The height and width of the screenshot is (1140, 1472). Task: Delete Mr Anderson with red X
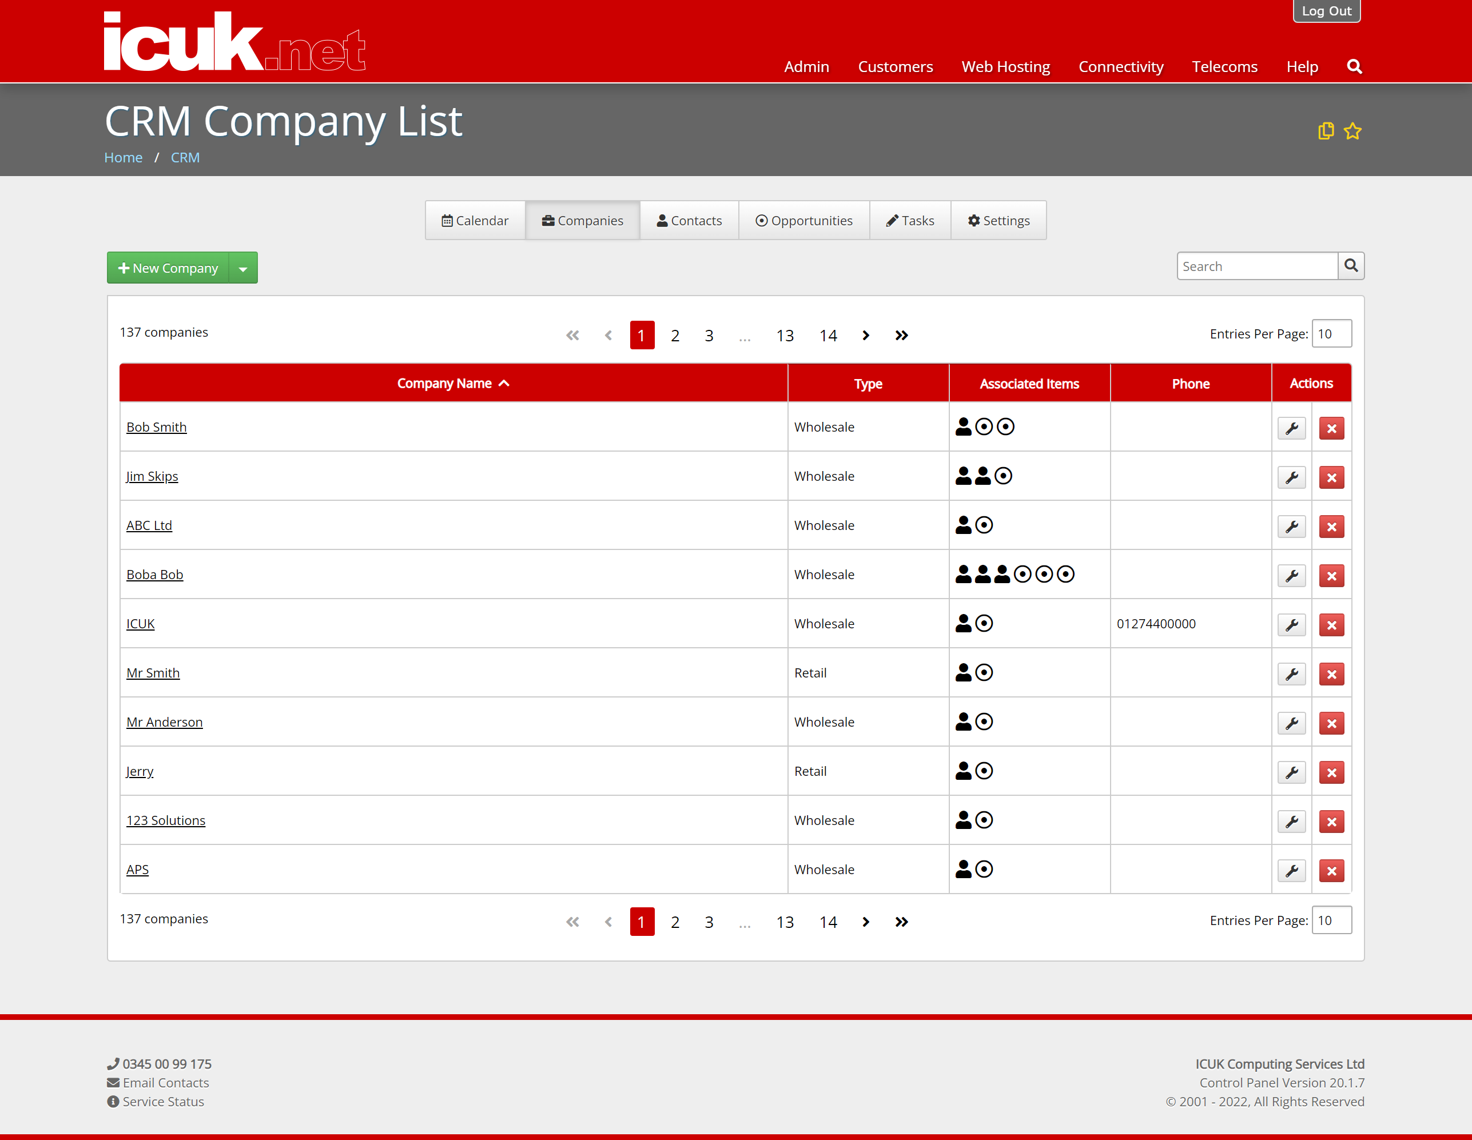click(x=1331, y=724)
